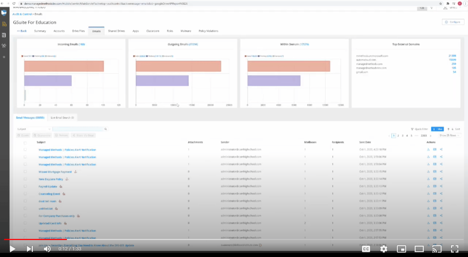Viewport: 468px width, 257px height.
Task: Click into the subject search input
Action: pos(78,129)
